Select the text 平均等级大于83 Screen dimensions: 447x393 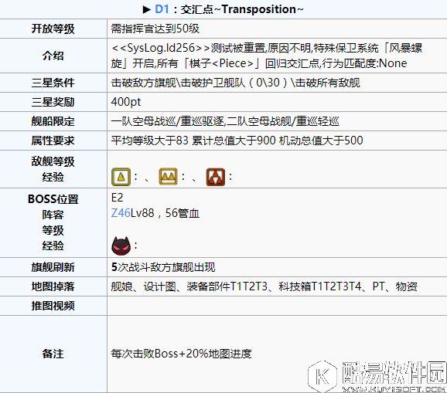click(x=150, y=141)
